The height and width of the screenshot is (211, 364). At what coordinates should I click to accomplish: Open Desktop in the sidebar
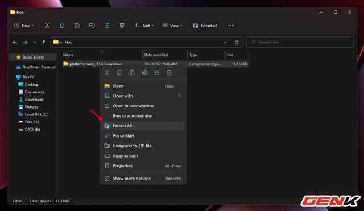coord(28,85)
